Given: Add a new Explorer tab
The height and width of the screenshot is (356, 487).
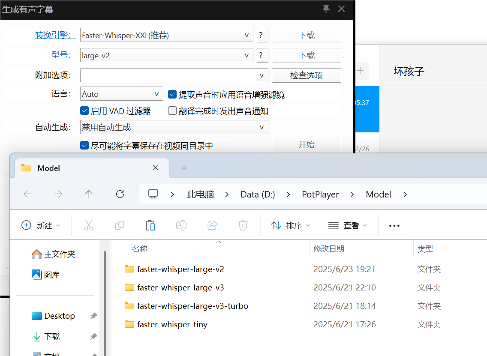Looking at the screenshot, I should pyautogui.click(x=184, y=168).
